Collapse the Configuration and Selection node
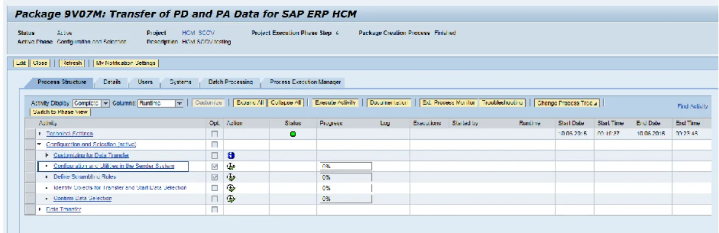The image size is (719, 233). click(x=40, y=144)
